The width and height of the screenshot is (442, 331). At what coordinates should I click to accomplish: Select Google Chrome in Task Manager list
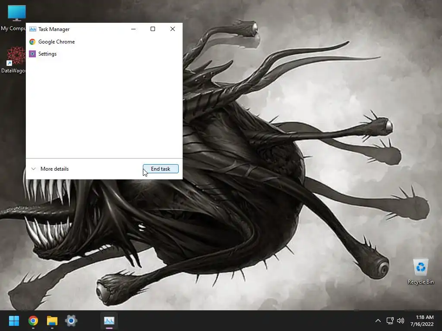point(104,42)
